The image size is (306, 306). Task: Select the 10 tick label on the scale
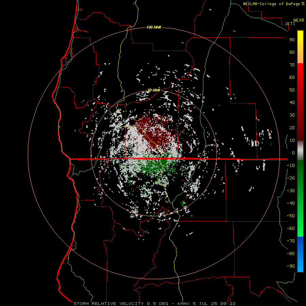click(292, 140)
